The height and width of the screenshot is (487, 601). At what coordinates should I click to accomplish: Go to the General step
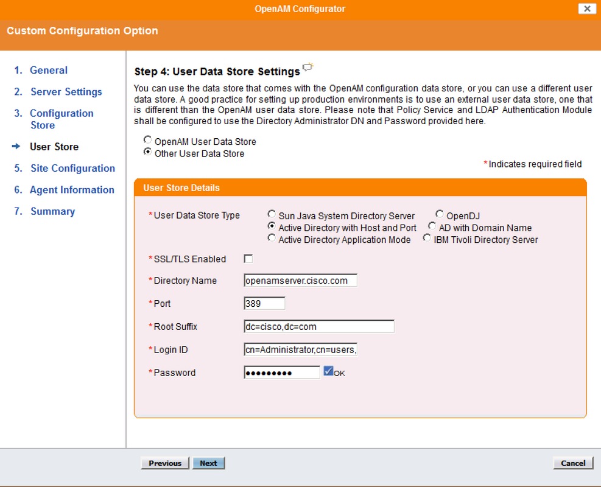49,70
